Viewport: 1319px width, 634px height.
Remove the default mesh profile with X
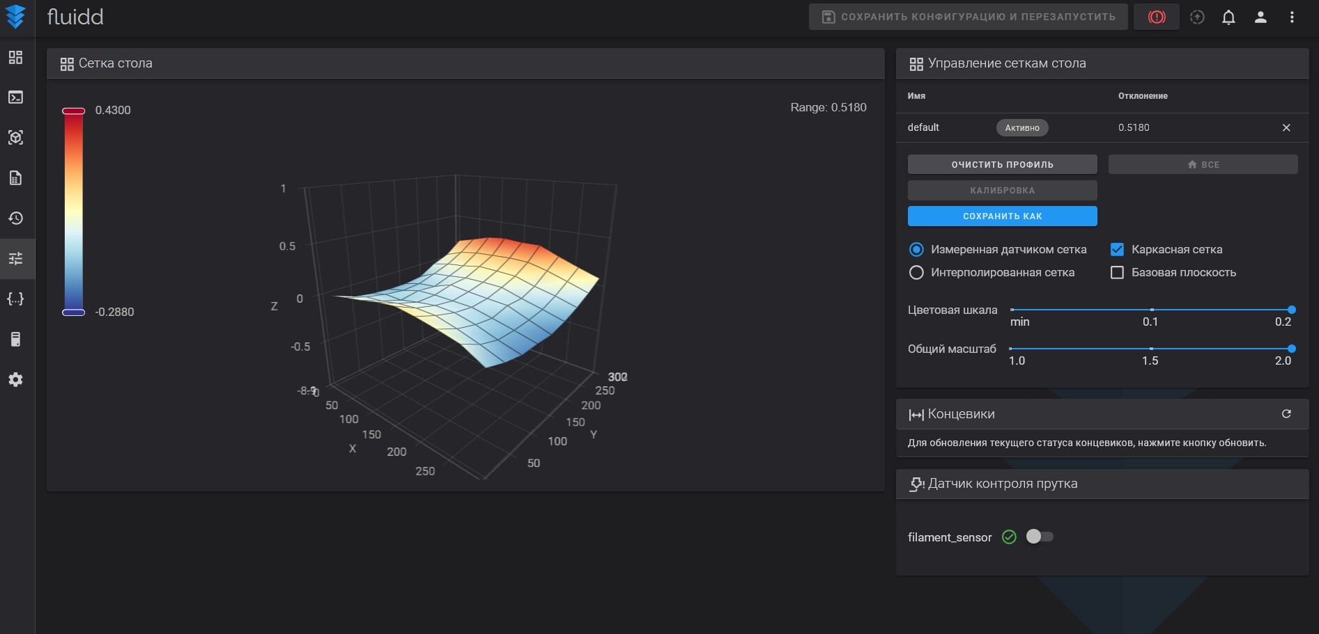point(1286,127)
